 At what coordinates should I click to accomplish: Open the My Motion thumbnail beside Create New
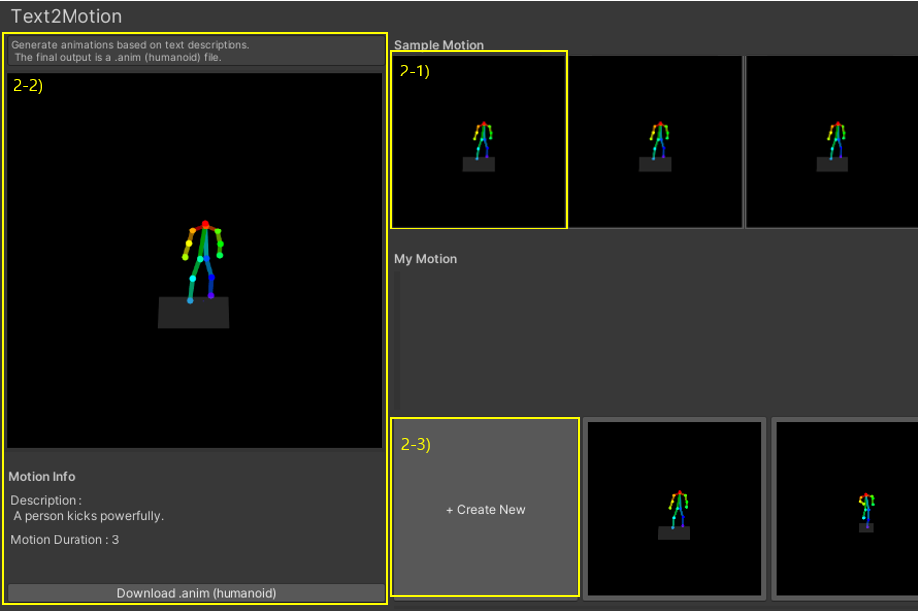(x=675, y=509)
